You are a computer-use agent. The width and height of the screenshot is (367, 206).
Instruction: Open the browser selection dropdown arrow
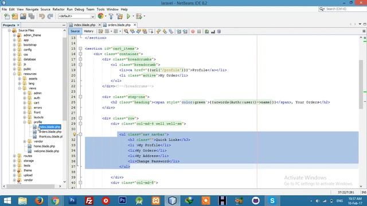point(106,17)
